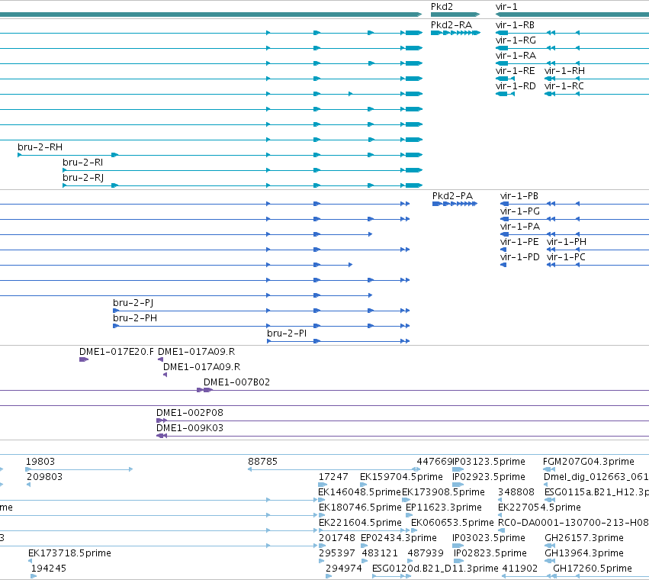Select the EK221604.5prime EST label
The height and width of the screenshot is (580, 649).
[x=360, y=524]
